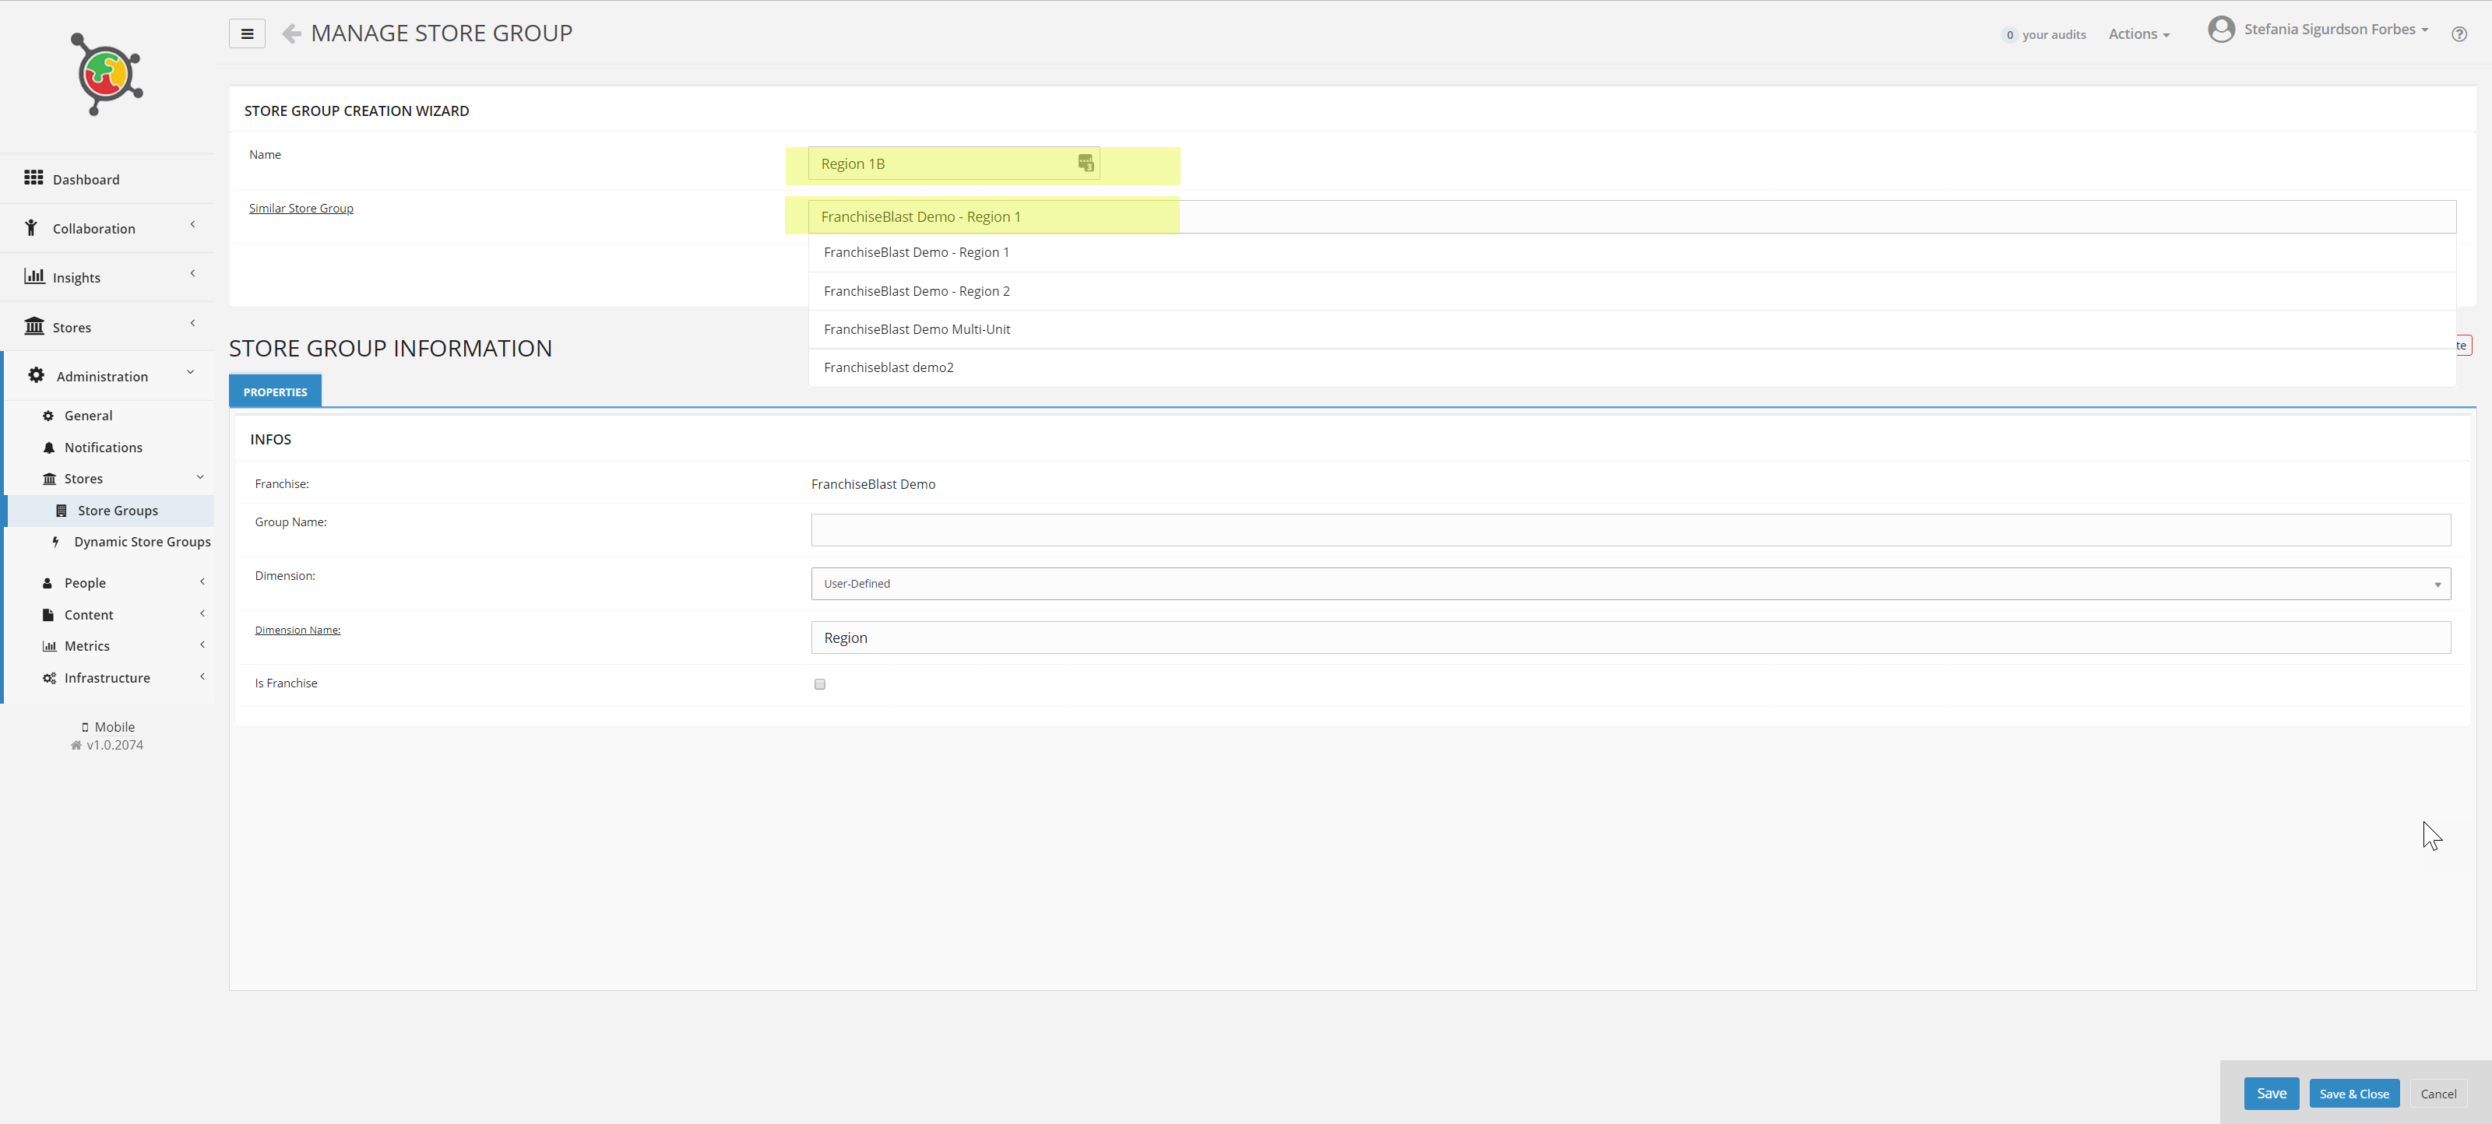Click the icon inside the Name field
2492x1124 pixels.
pyautogui.click(x=1086, y=163)
